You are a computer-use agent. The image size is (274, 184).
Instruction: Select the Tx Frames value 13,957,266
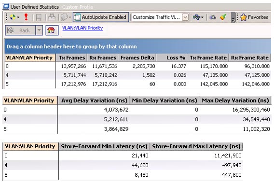coord(73,66)
